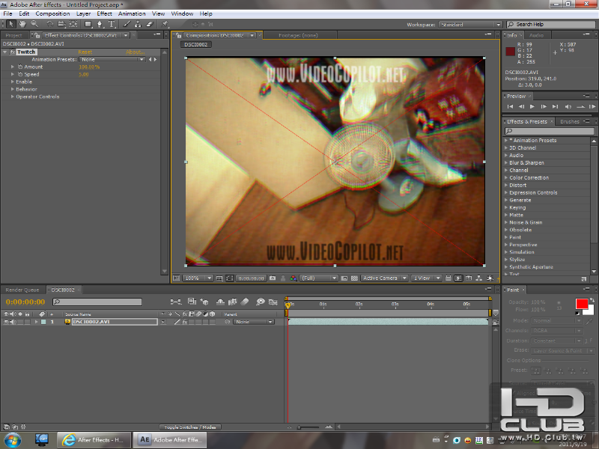Image resolution: width=599 pixels, height=449 pixels.
Task: Open the Layer menu
Action: point(83,13)
